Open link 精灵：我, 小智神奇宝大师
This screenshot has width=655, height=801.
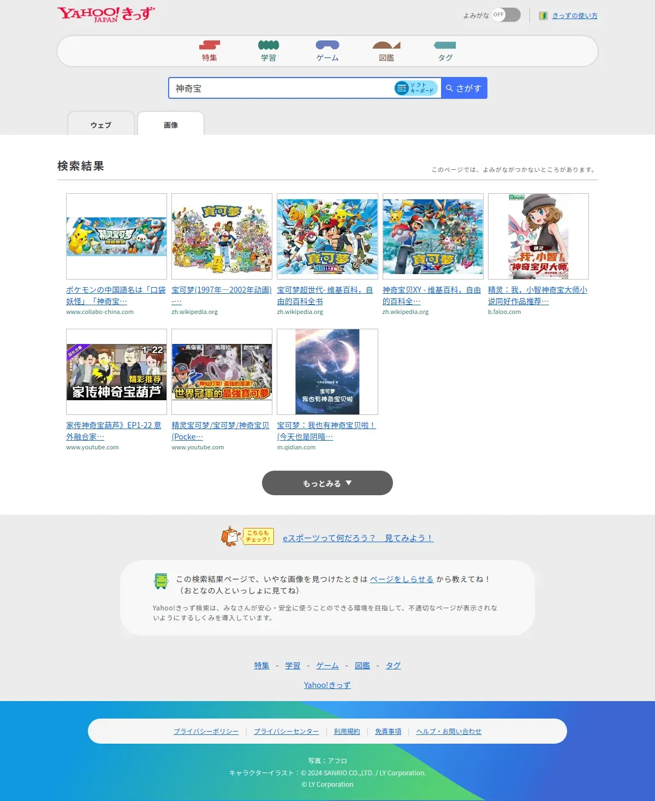pos(538,295)
